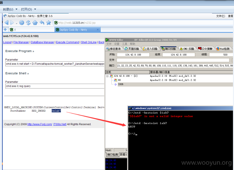Click the WWW Killer green play icon
Screen dimensions: 234x170
click(107, 40)
